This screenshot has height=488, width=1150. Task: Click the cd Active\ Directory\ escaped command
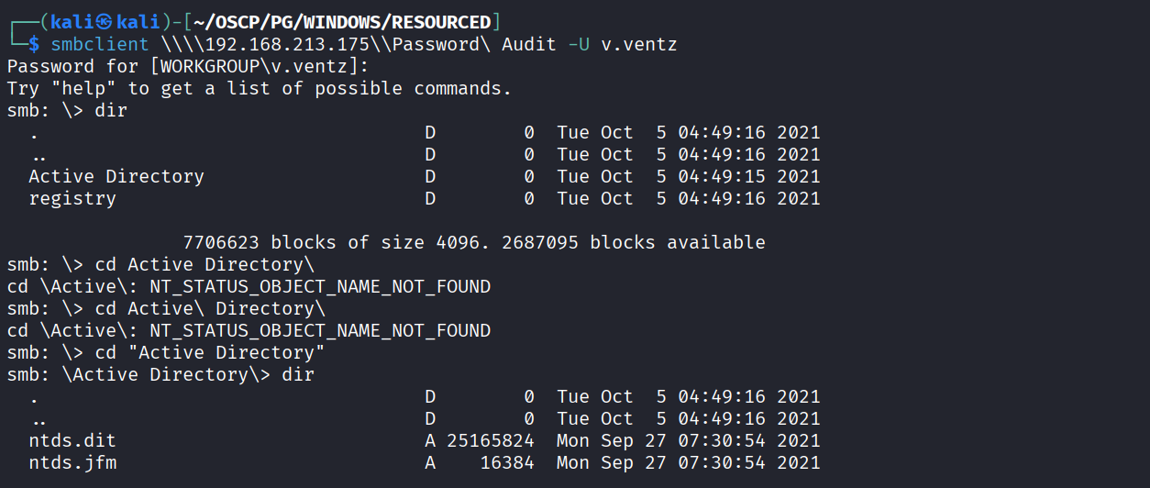point(210,308)
